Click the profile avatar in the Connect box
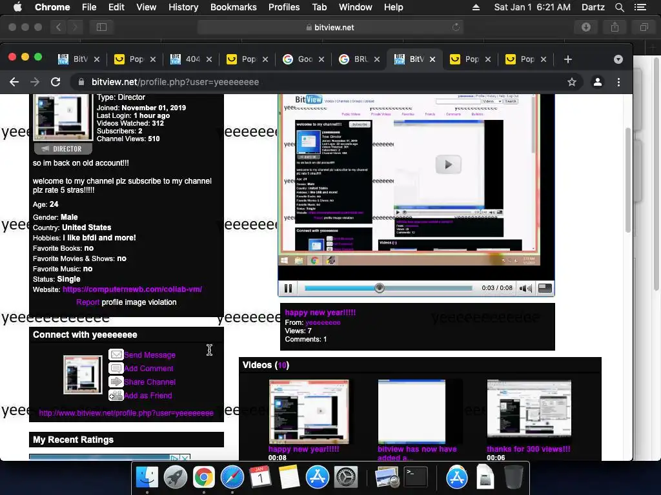 (x=83, y=374)
